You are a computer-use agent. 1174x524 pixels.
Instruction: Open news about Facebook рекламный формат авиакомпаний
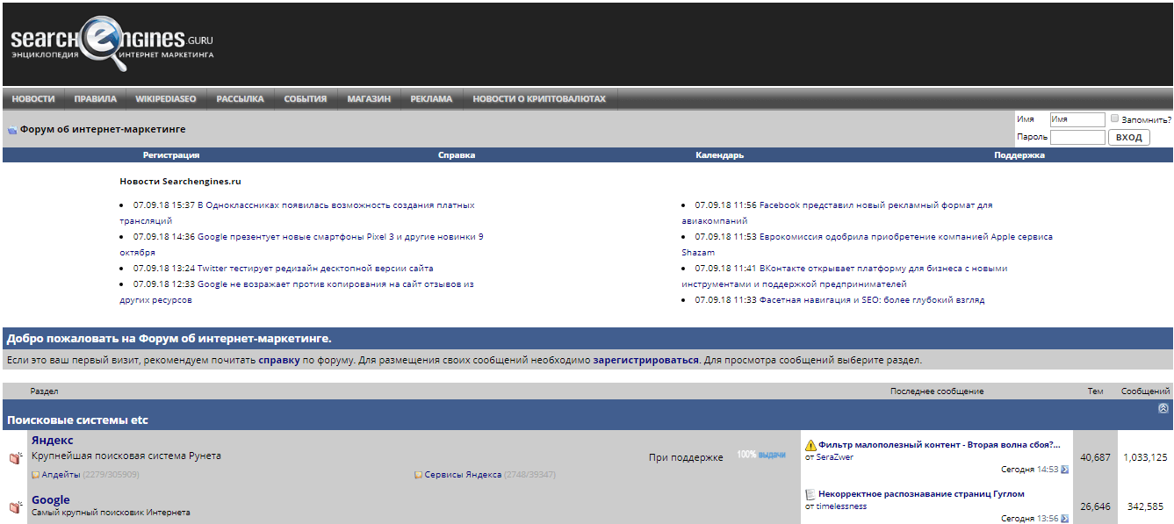(837, 212)
